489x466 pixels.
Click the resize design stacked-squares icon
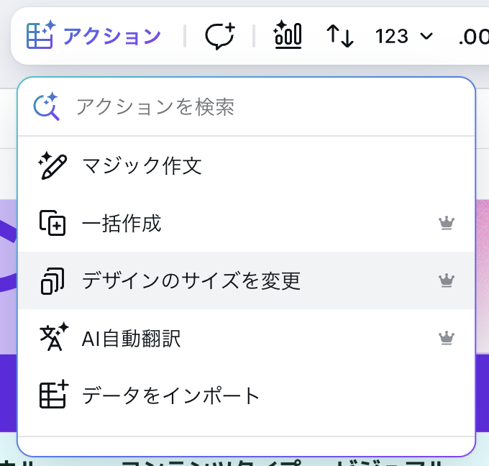(52, 280)
